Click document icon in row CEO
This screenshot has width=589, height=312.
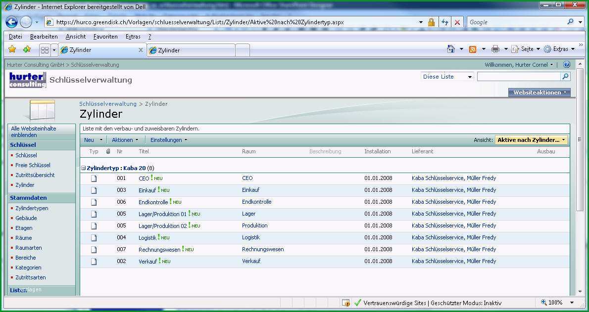click(x=94, y=178)
